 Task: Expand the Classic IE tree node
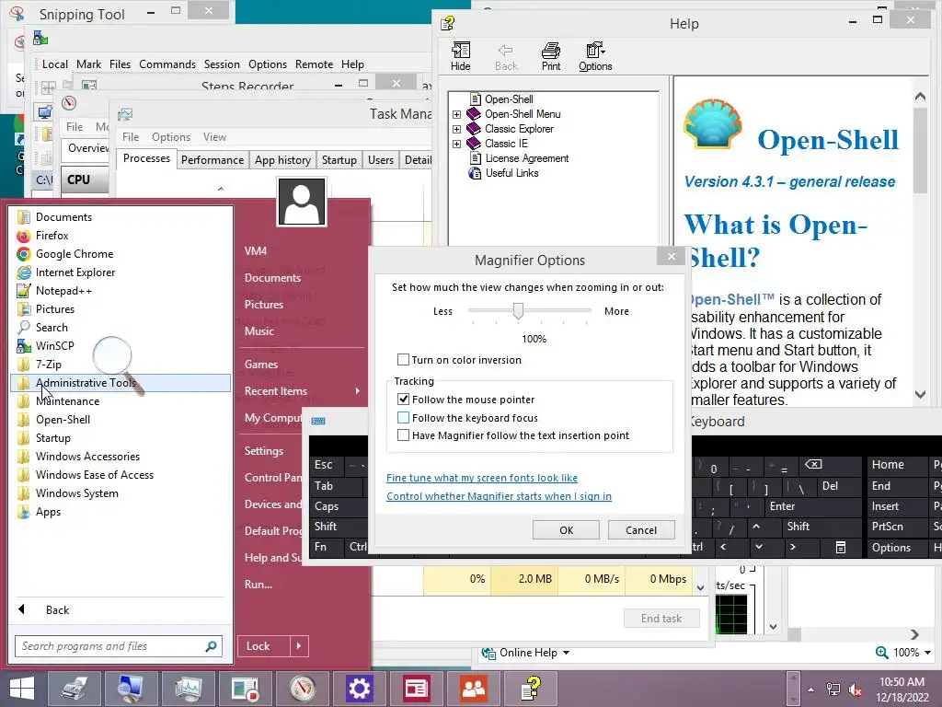456,144
